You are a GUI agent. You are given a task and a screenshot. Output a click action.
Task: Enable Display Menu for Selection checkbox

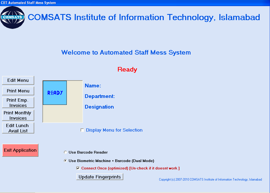pyautogui.click(x=82, y=130)
